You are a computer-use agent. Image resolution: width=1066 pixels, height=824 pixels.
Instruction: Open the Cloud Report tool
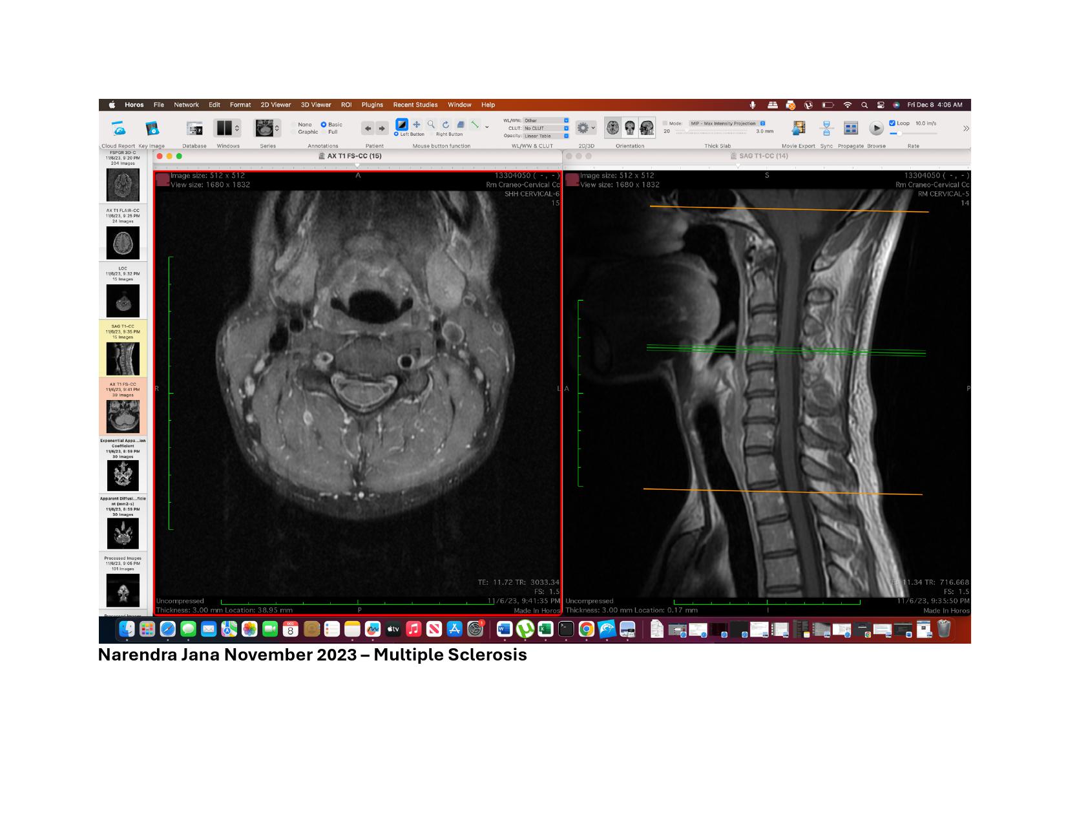tap(118, 129)
